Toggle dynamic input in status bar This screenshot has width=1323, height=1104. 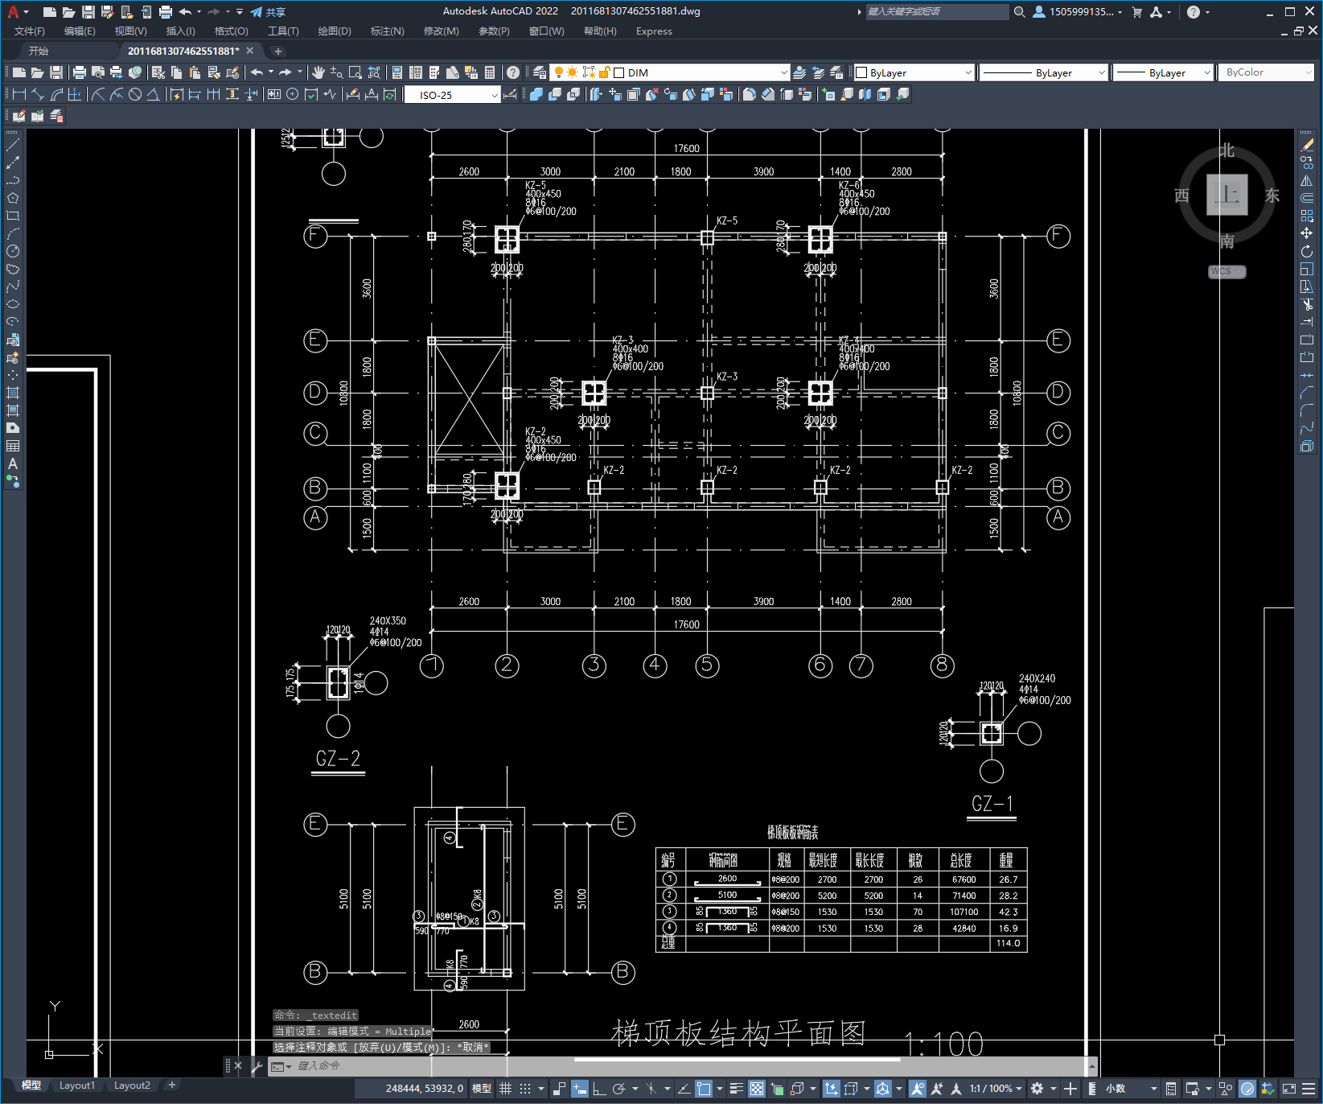coord(580,1089)
